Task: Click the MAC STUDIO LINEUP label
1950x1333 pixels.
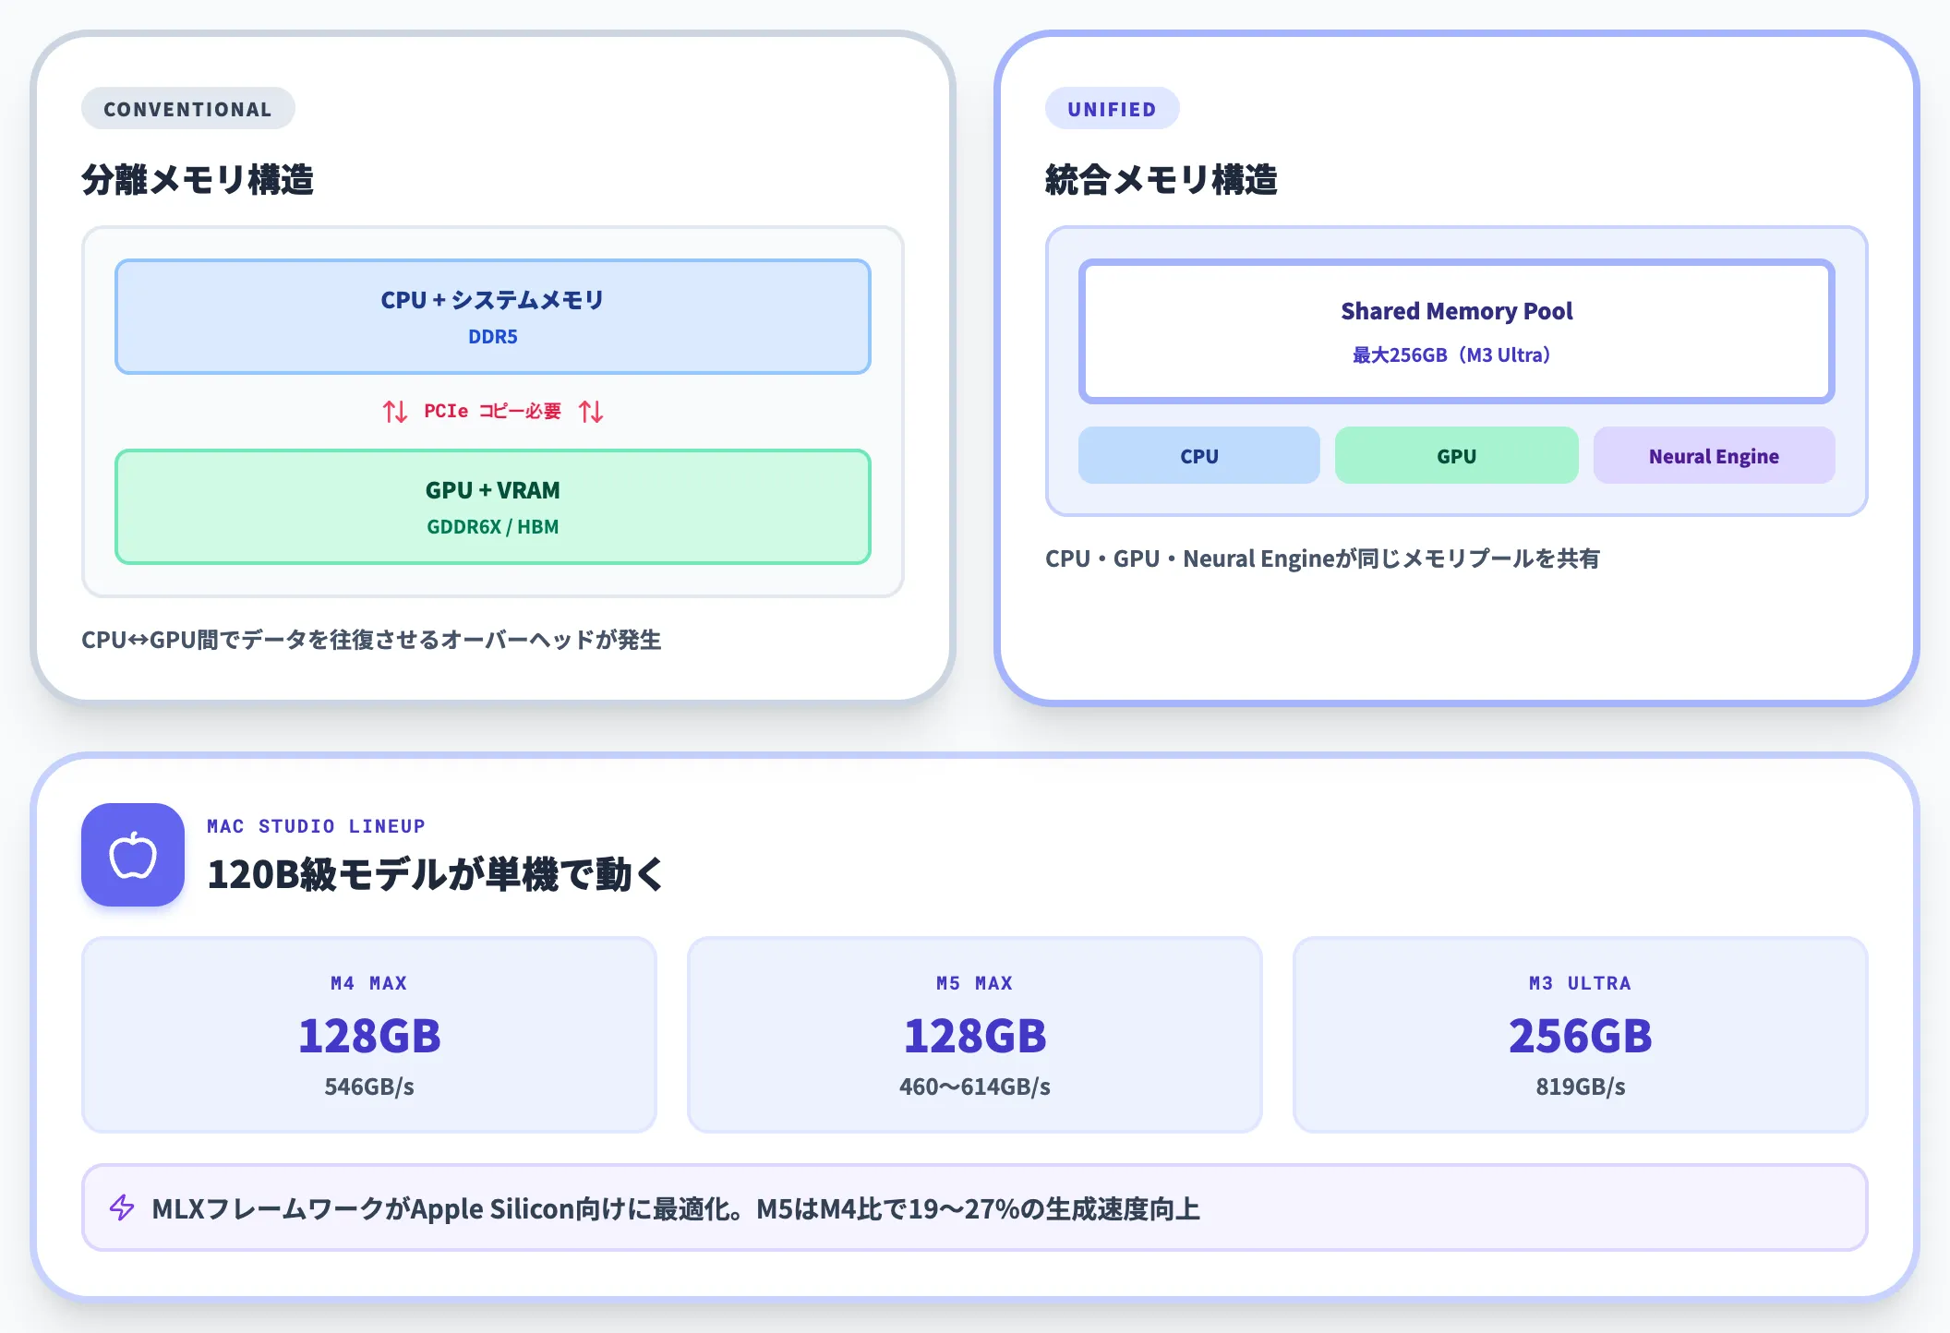Action: (x=316, y=826)
